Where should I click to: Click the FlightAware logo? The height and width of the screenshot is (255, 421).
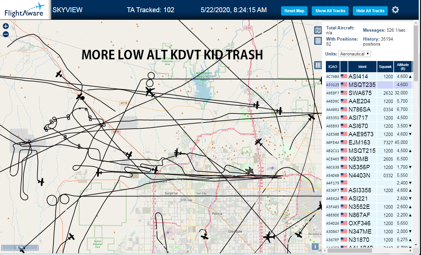25,10
